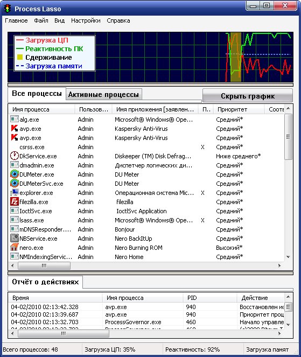This screenshot has height=357, width=301.
Task: Sort log by Имя процесса column header
Action: (x=143, y=298)
